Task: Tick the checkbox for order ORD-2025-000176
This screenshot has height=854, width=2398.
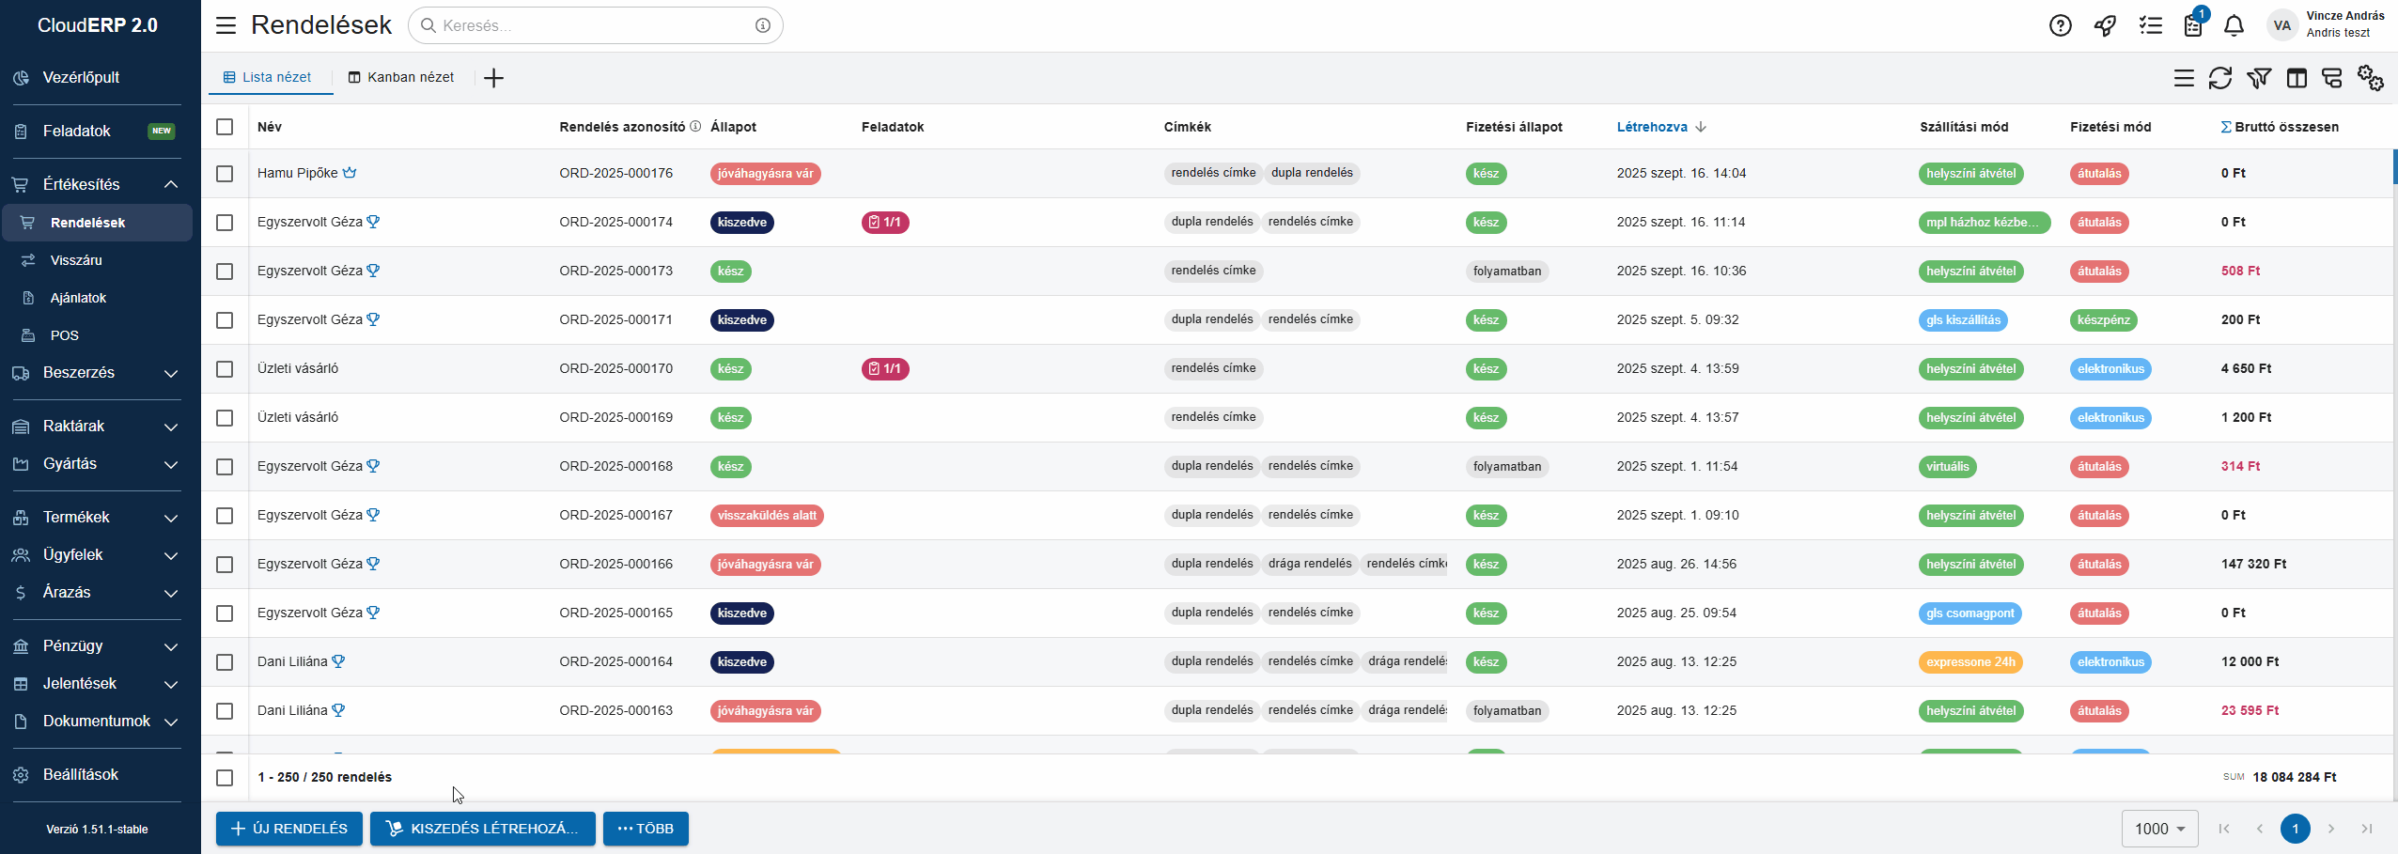Action: [225, 174]
